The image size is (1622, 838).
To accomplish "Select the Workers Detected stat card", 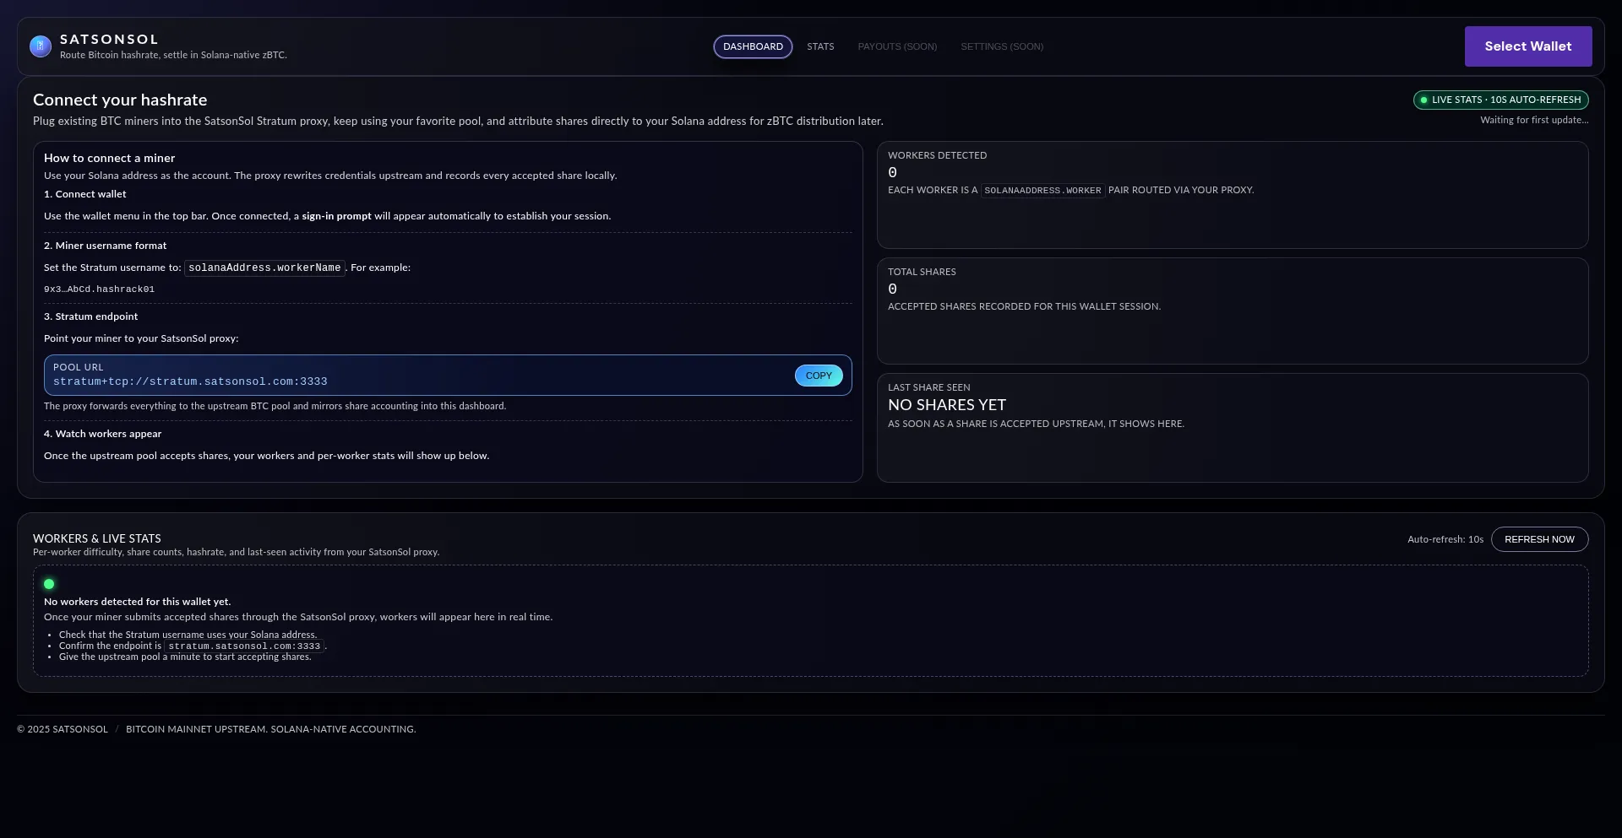I will [x=1232, y=195].
